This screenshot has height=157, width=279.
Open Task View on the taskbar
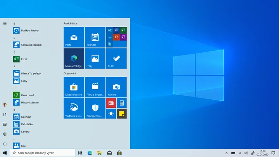point(80,153)
